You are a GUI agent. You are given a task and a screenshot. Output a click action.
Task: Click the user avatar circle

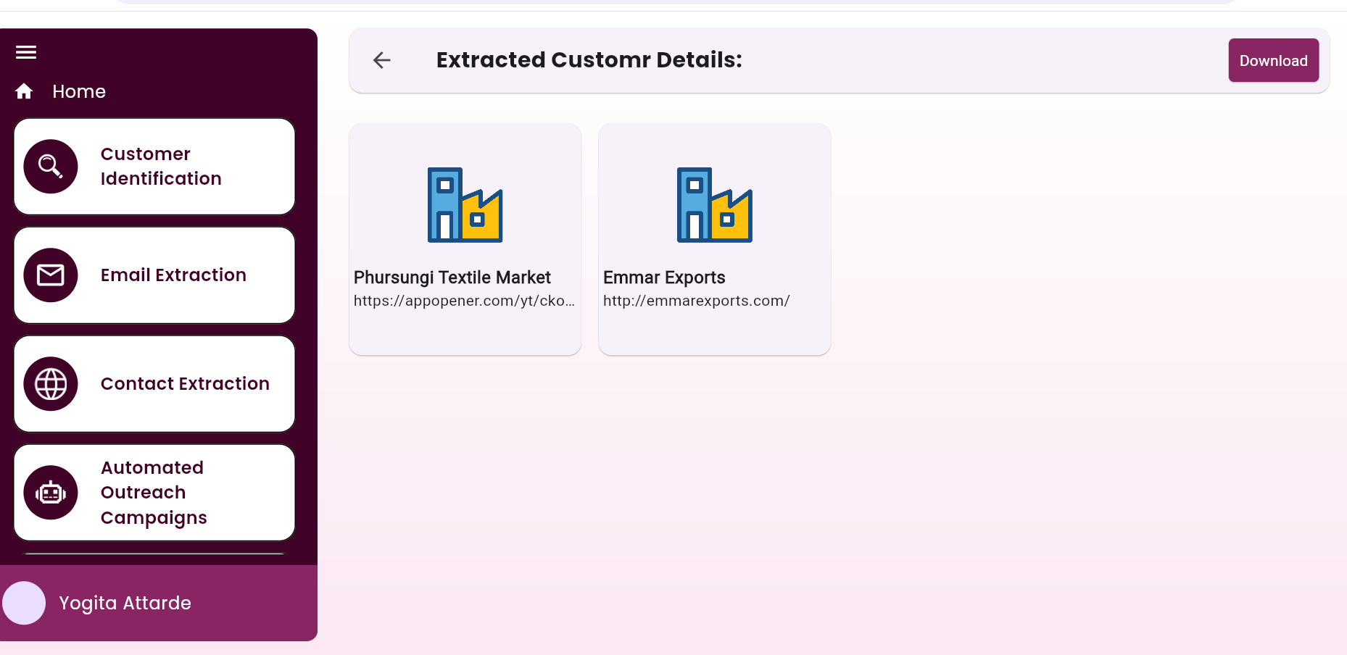click(x=24, y=603)
